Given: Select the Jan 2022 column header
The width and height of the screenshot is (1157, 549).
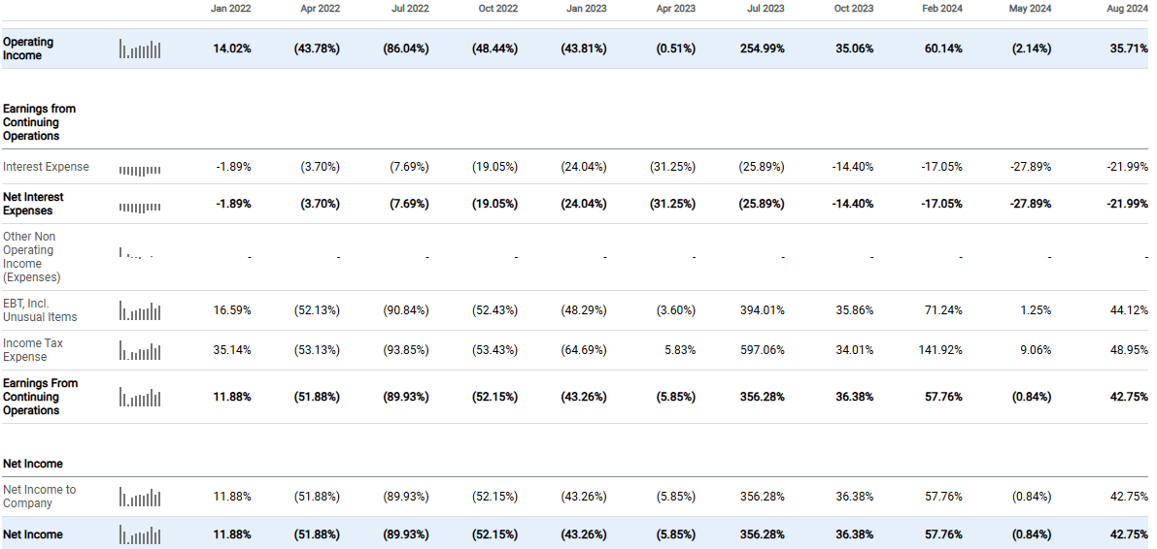Looking at the screenshot, I should coord(231,9).
